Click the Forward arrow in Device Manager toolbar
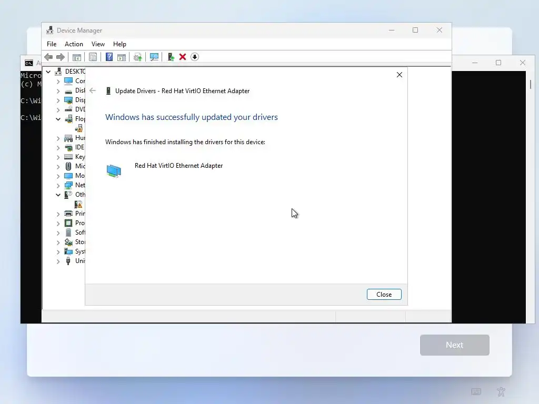Screen dimensions: 539x404 pyautogui.click(x=61, y=57)
